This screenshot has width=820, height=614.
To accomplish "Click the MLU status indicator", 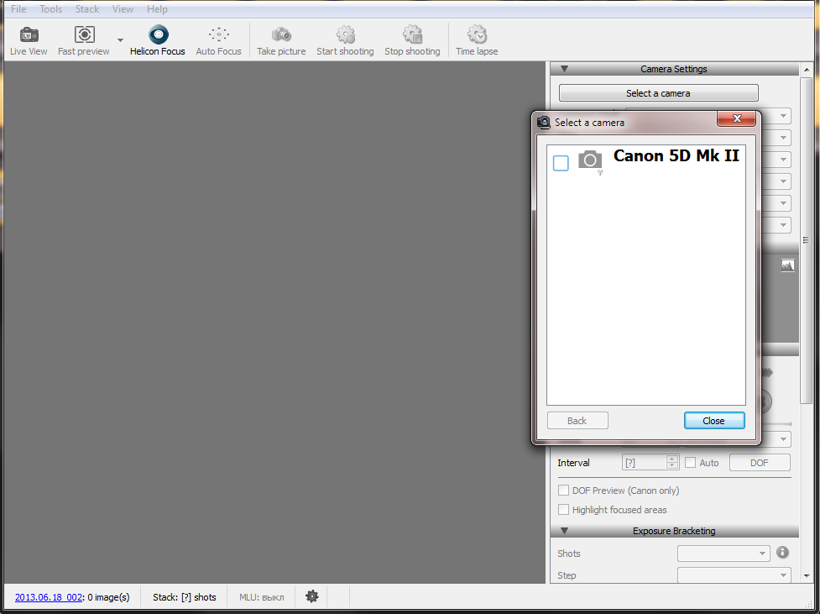I will tap(262, 597).
